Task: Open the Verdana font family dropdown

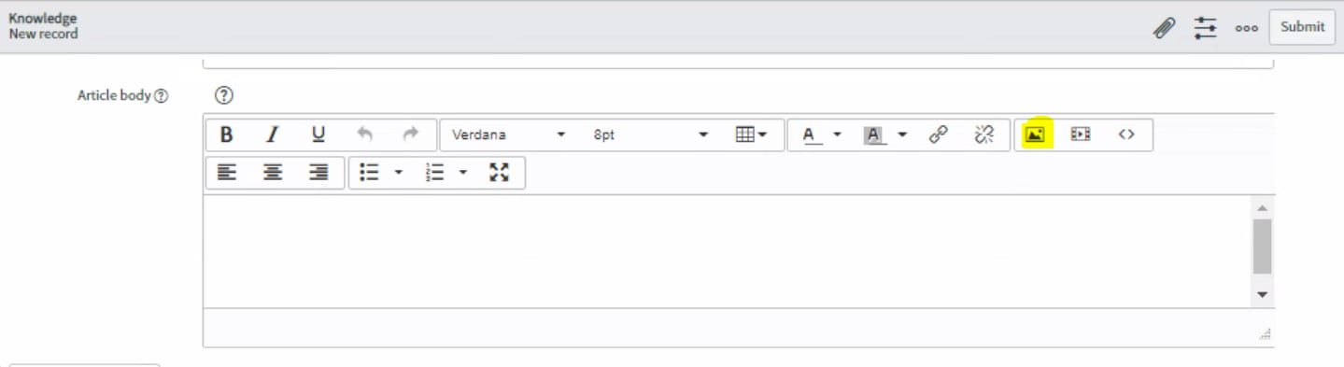Action: (509, 134)
